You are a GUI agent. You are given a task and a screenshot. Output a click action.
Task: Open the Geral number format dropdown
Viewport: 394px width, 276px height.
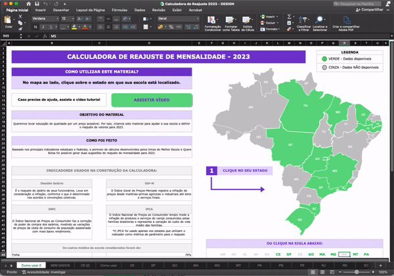pyautogui.click(x=198, y=18)
